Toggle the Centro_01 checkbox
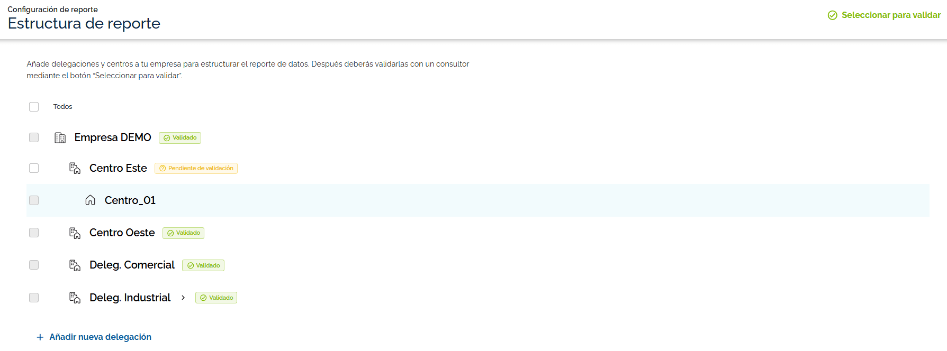 click(x=34, y=200)
